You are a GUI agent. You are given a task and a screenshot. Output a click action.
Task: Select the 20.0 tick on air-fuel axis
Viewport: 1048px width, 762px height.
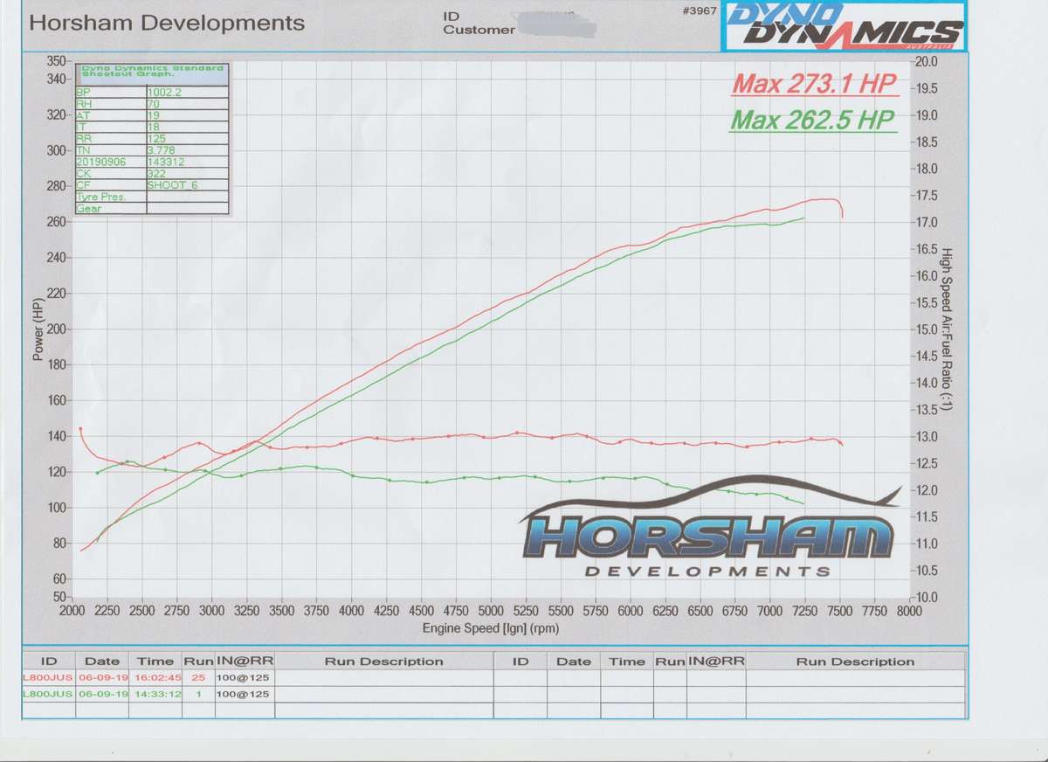tap(926, 61)
